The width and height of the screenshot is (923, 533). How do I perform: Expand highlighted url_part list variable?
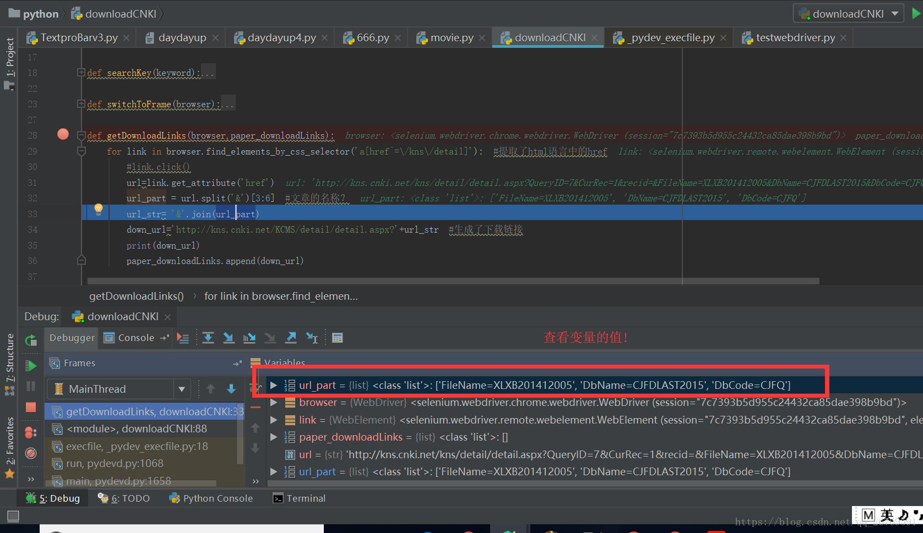(x=273, y=385)
